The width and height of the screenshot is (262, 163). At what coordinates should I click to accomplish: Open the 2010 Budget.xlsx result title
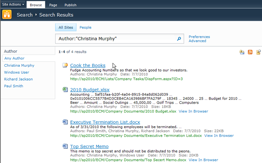[x=90, y=90]
